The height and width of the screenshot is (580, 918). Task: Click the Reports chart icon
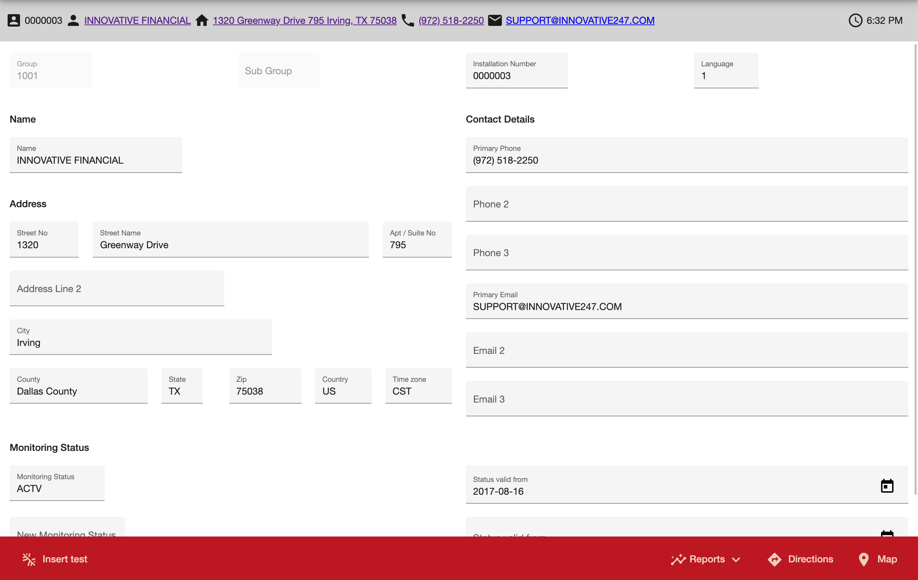click(x=678, y=559)
